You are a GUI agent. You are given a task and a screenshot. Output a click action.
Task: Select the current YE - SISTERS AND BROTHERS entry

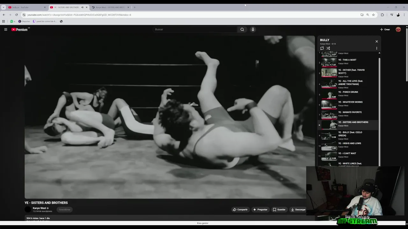coord(348,125)
